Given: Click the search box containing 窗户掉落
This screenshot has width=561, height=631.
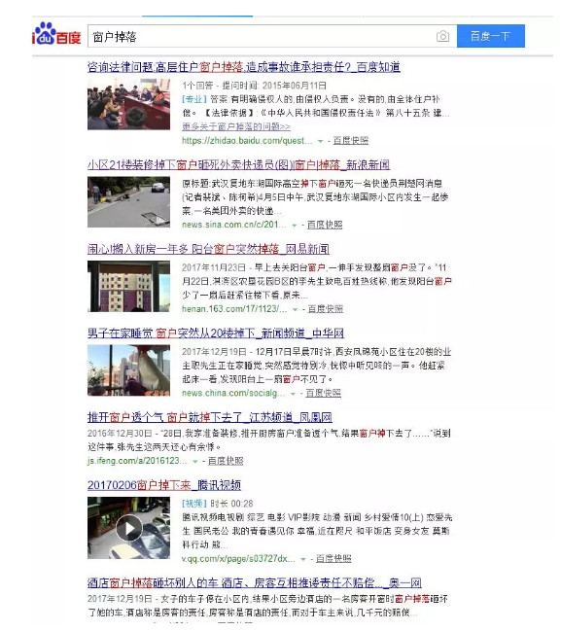Looking at the screenshot, I should click(x=272, y=36).
